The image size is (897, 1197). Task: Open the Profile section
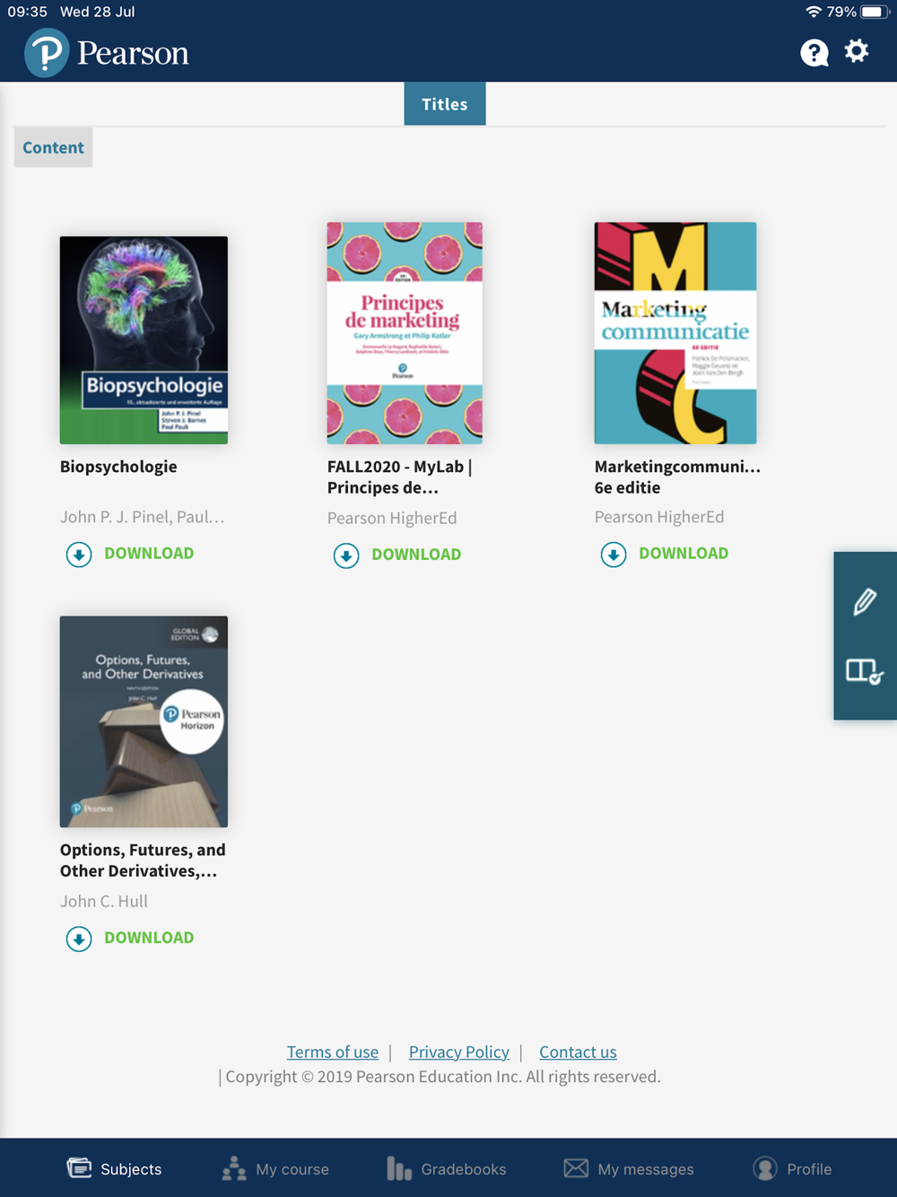pyautogui.click(x=793, y=1168)
